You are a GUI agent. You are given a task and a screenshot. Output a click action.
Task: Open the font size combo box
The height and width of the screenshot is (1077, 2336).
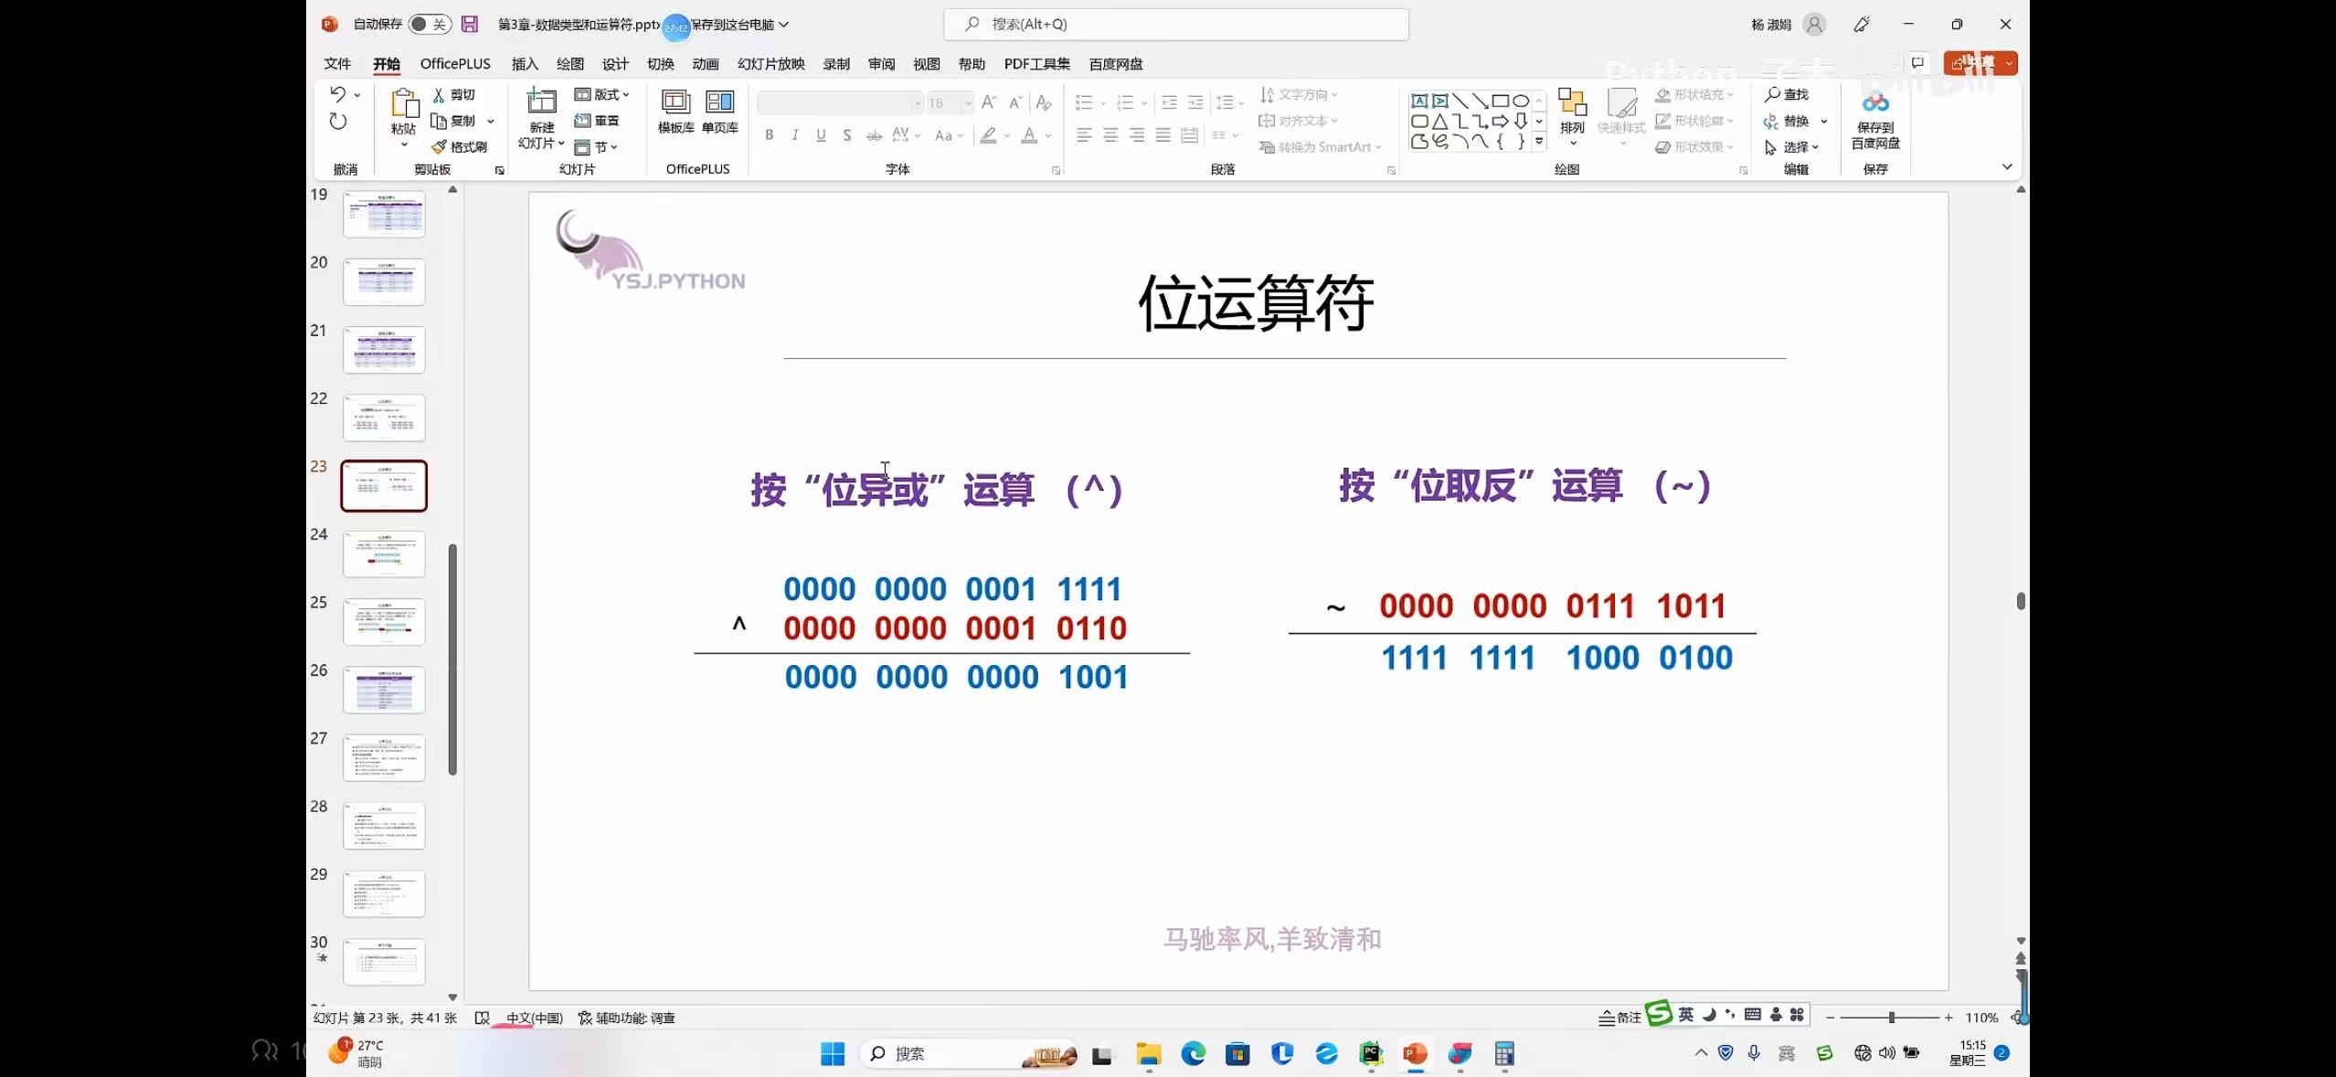949,103
